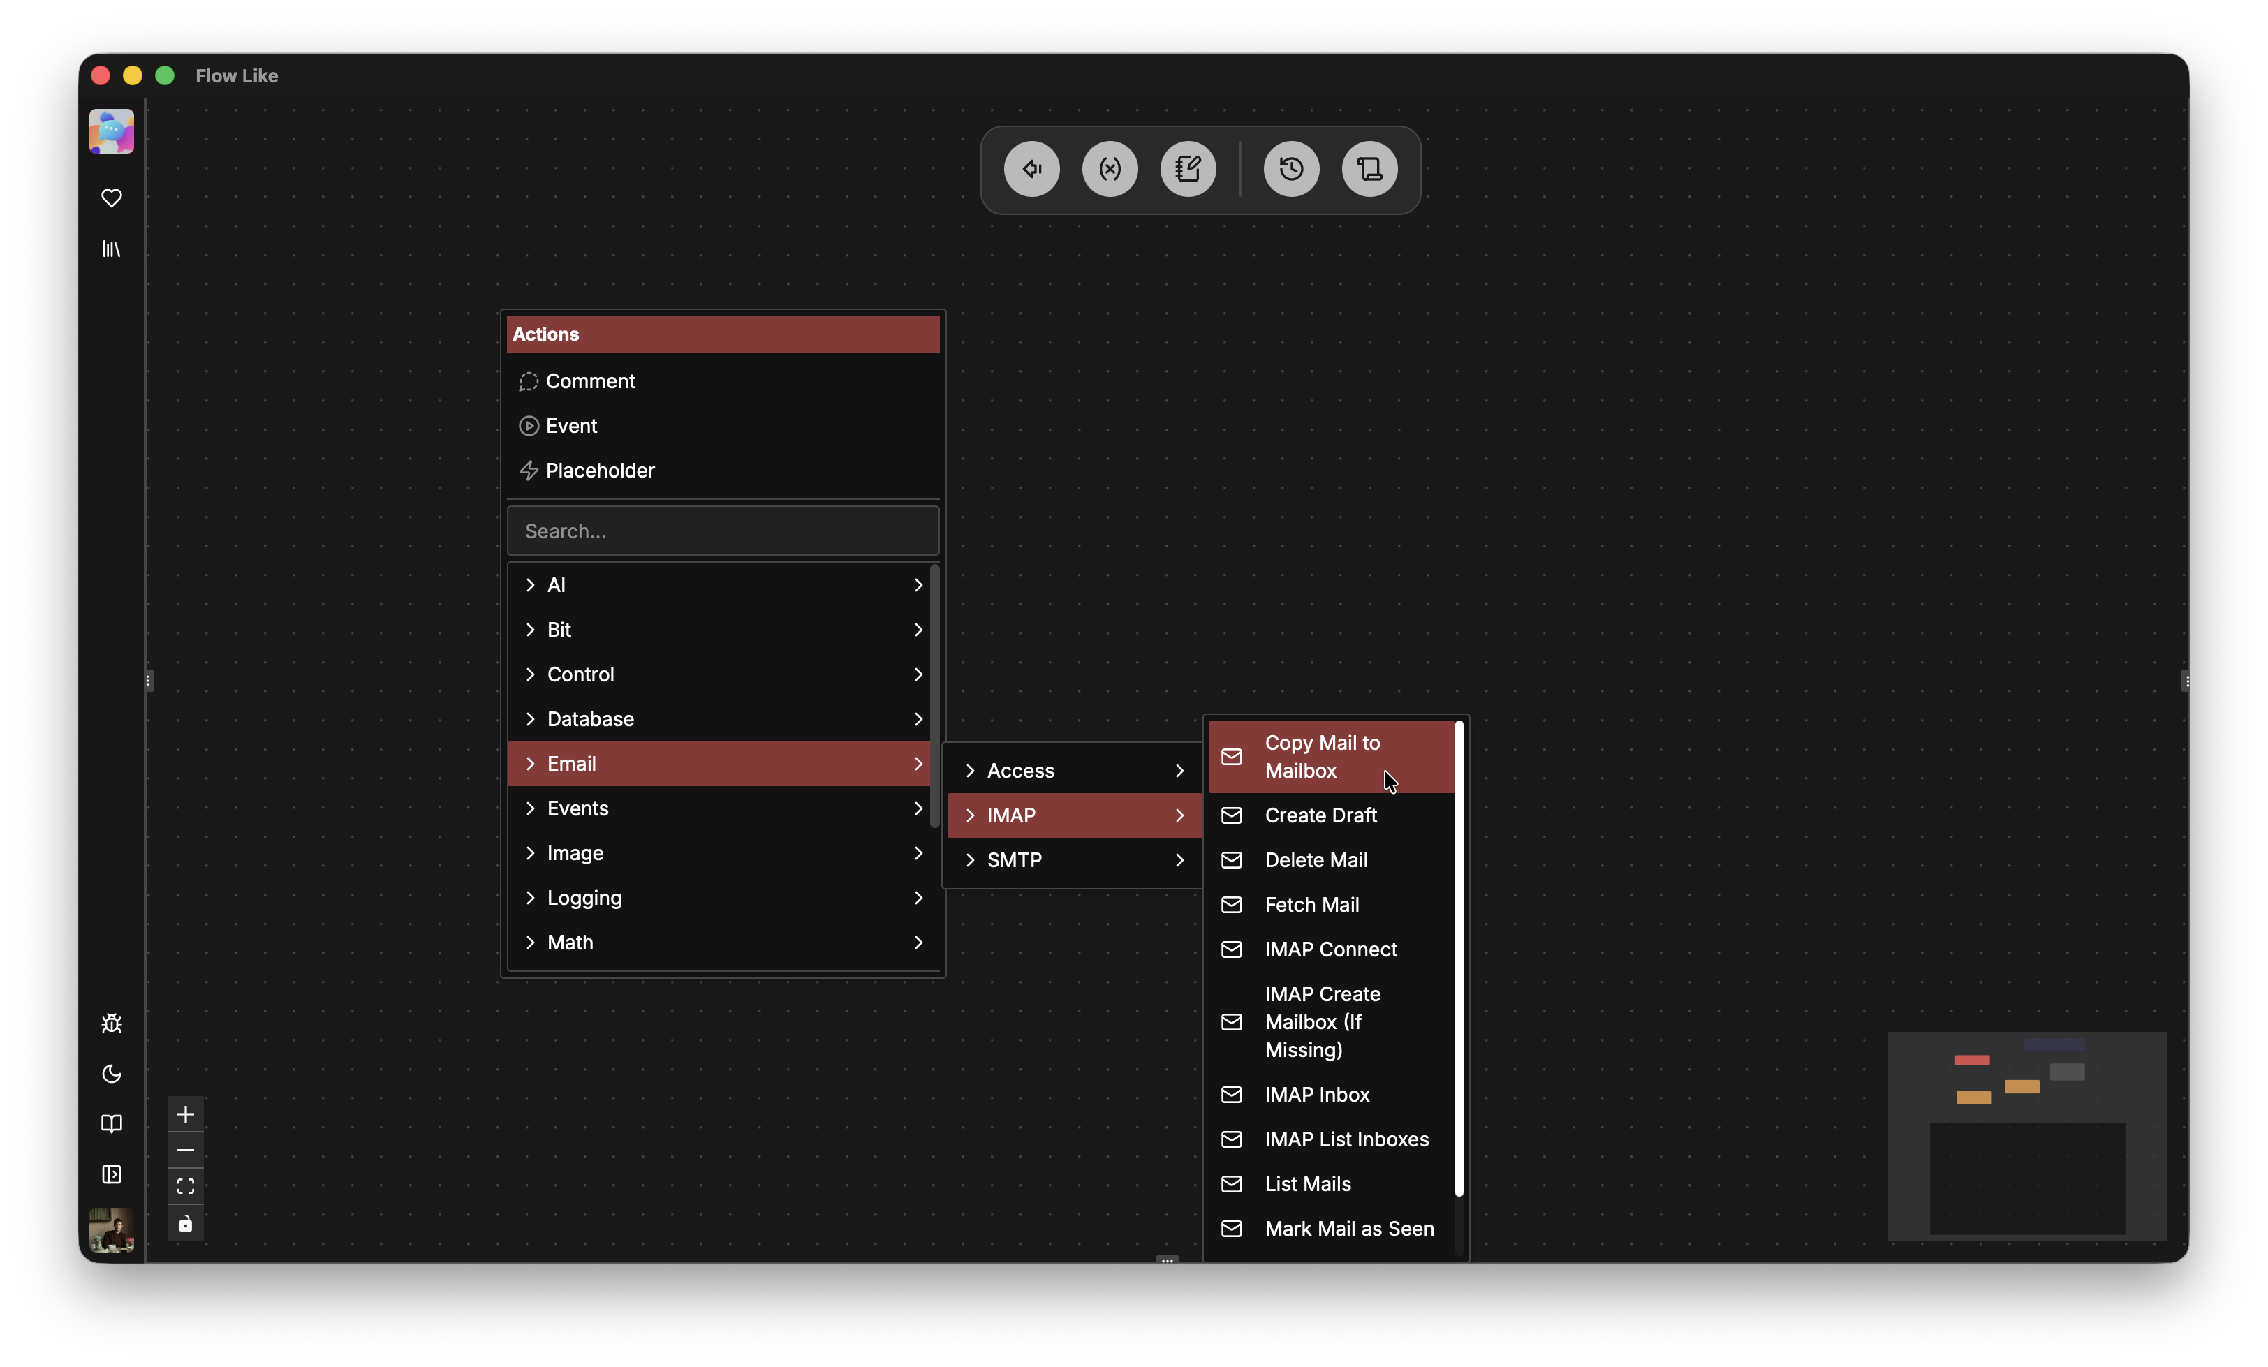Open version history clock icon in toolbar

[1290, 168]
